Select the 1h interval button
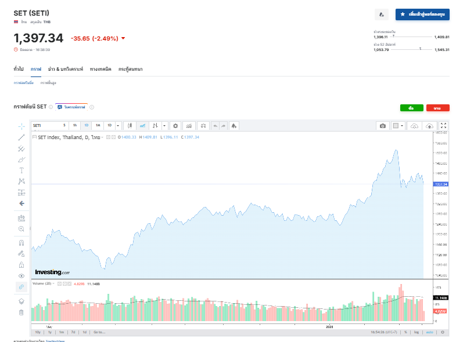Screen dimensions: 456x342 coord(75,125)
